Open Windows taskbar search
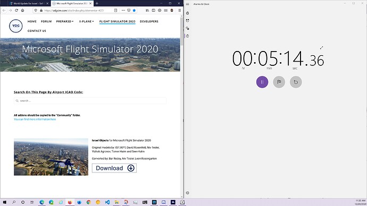The height and width of the screenshot is (206, 367). point(14,202)
